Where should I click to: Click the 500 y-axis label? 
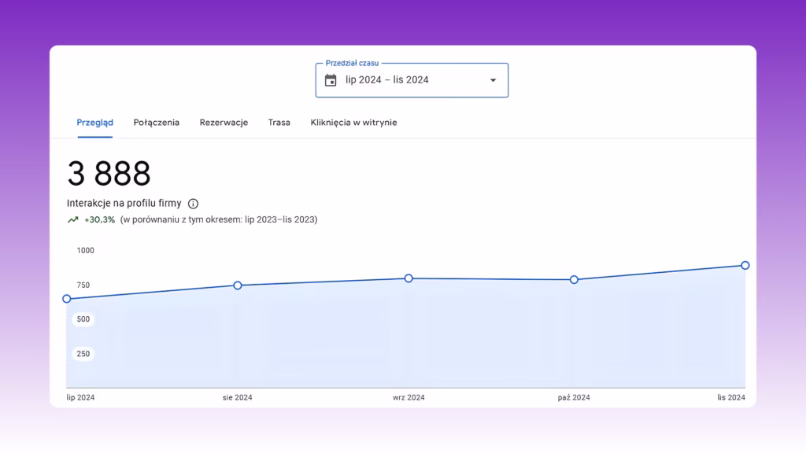pyautogui.click(x=83, y=319)
